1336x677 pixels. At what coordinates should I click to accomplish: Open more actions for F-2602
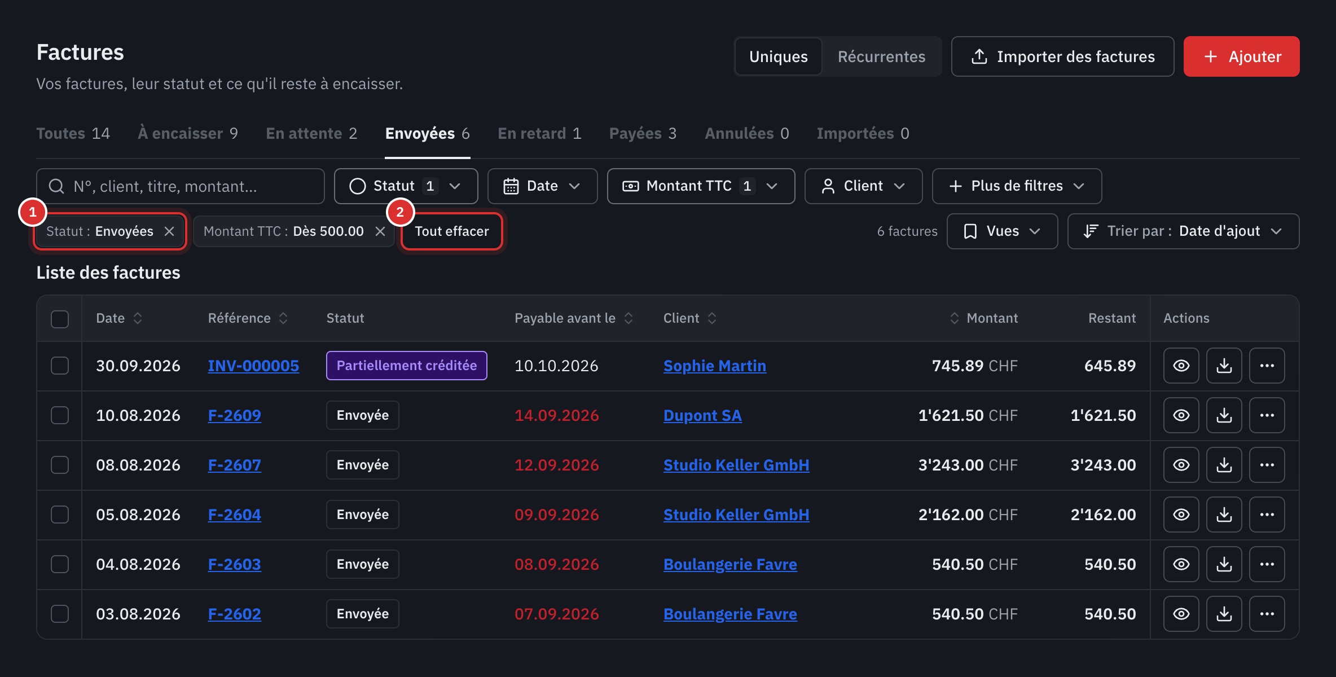coord(1267,614)
